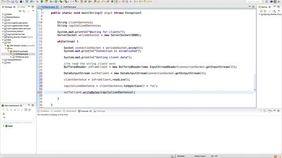Open the Coverage tab
The image size is (282, 158).
point(100,111)
